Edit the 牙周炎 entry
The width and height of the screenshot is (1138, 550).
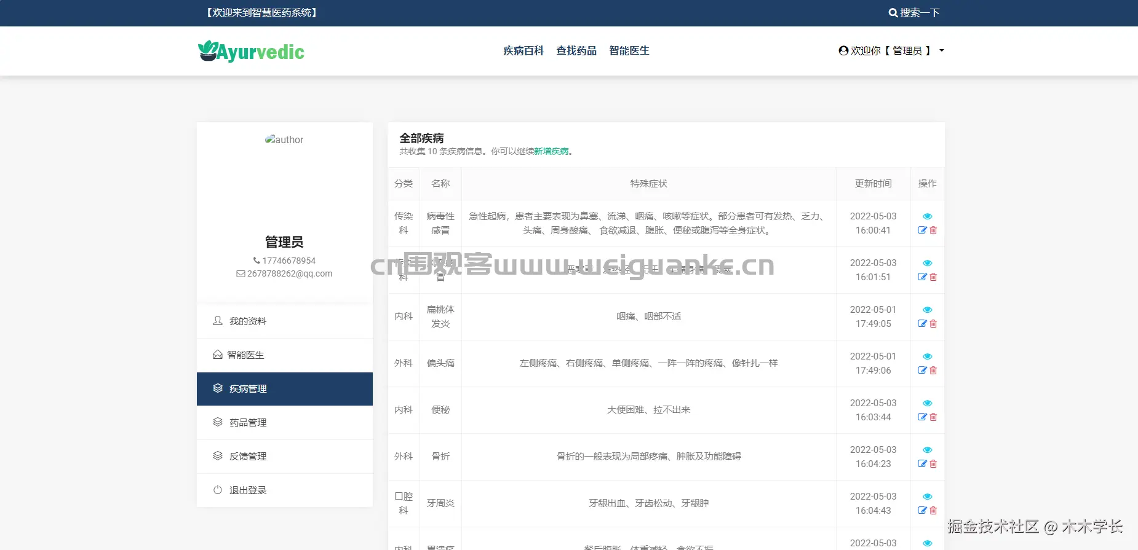(922, 510)
